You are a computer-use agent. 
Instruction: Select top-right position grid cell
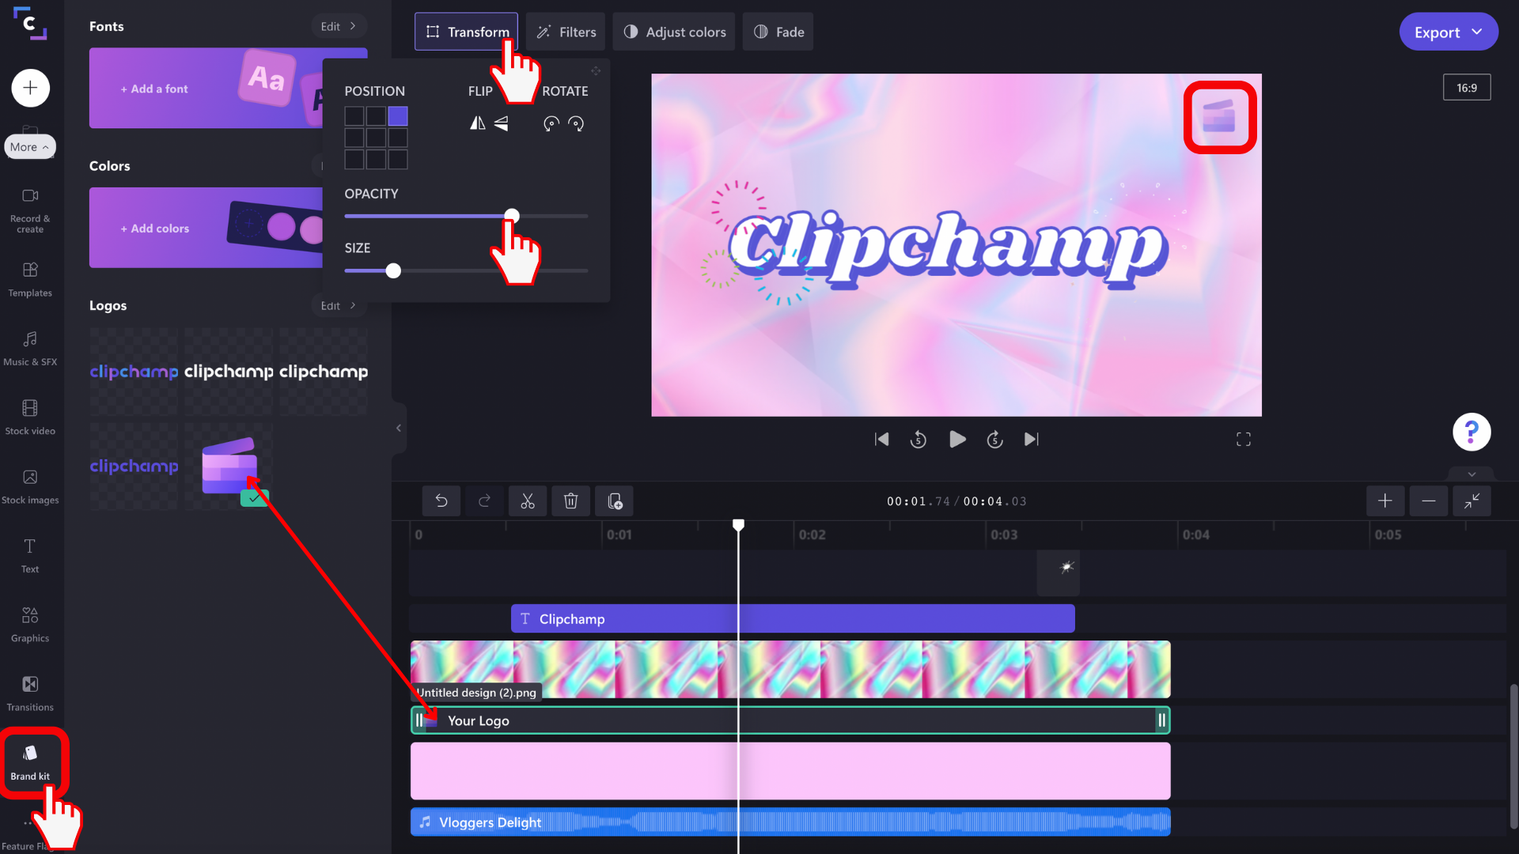click(398, 116)
